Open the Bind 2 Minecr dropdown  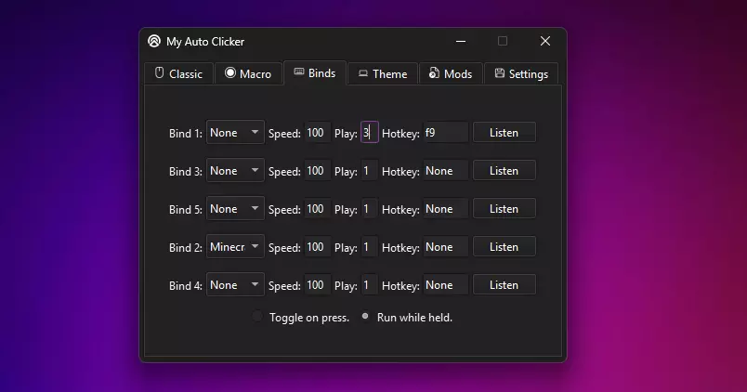point(235,246)
